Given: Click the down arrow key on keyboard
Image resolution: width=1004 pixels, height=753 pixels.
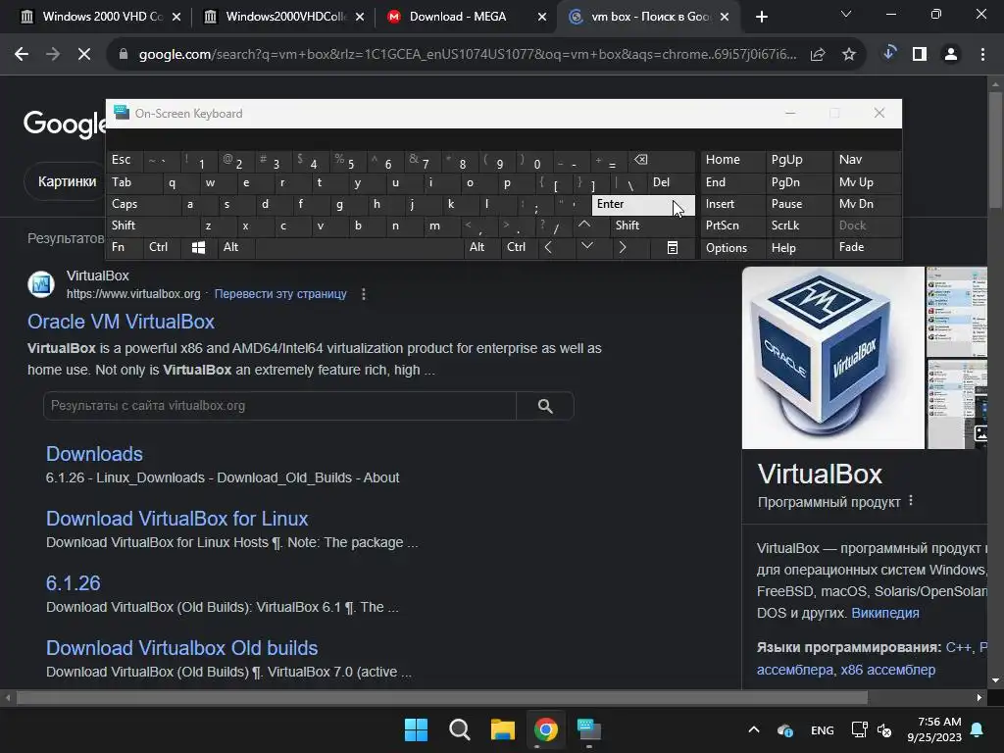Looking at the screenshot, I should (587, 246).
